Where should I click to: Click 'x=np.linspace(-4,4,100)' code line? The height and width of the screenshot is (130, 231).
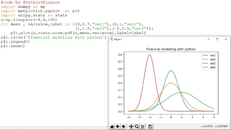[29, 20]
